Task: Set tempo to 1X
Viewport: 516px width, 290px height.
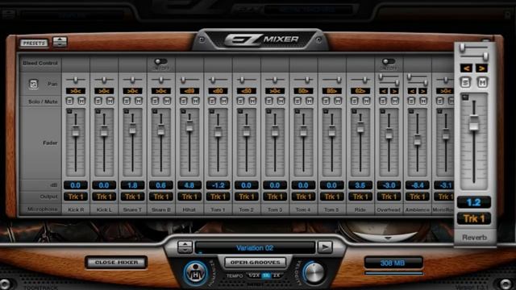Action: (266, 275)
